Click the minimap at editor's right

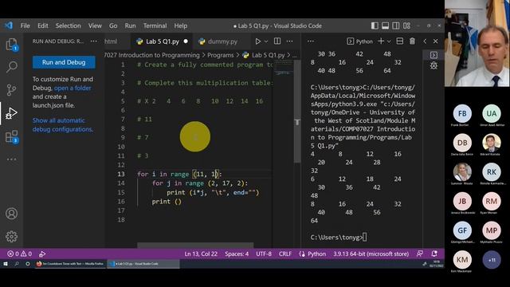(283, 69)
